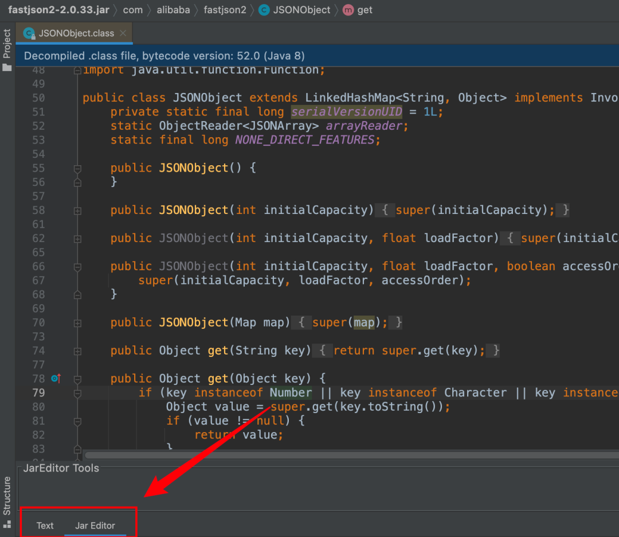The width and height of the screenshot is (619, 537).
Task: Select the JSONObject.class file tab
Action: 74,33
